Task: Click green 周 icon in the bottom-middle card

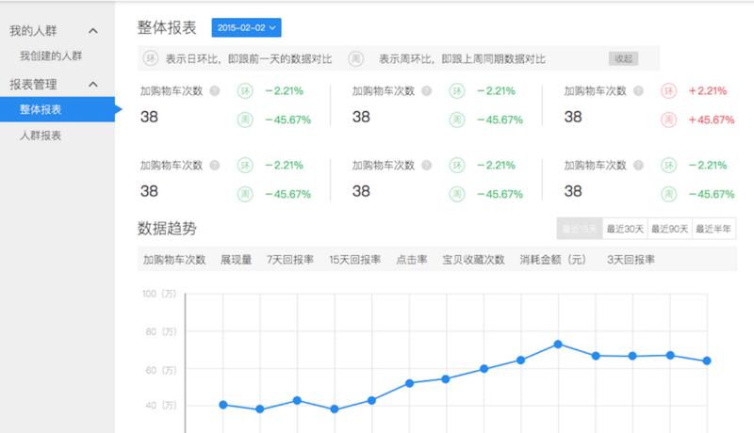Action: 457,194
